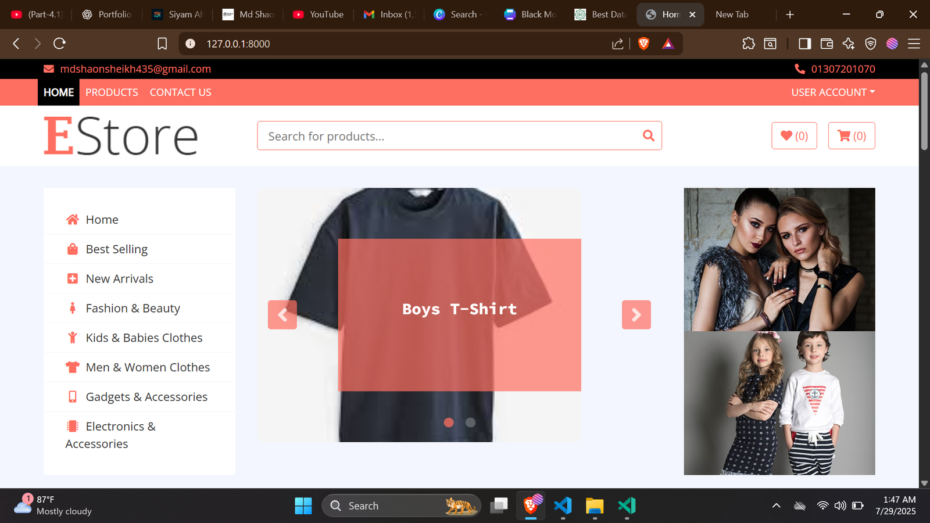Toggle the browser sidebar panel icon
The image size is (930, 523).
(804, 44)
